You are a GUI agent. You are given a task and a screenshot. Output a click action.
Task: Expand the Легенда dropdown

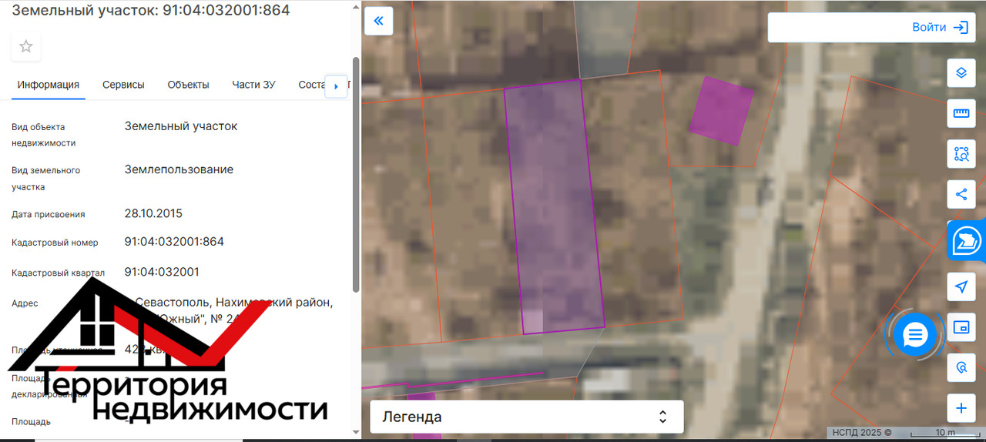[x=527, y=417]
